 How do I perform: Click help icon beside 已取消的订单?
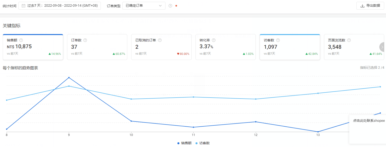[x=160, y=40]
